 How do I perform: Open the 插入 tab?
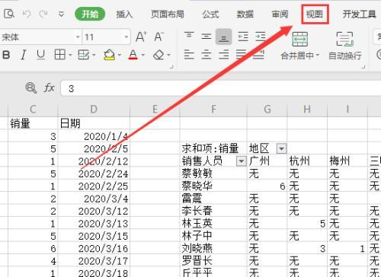[x=124, y=14]
